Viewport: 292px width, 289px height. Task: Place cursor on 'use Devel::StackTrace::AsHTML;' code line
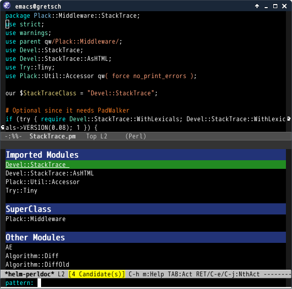tap(58, 59)
